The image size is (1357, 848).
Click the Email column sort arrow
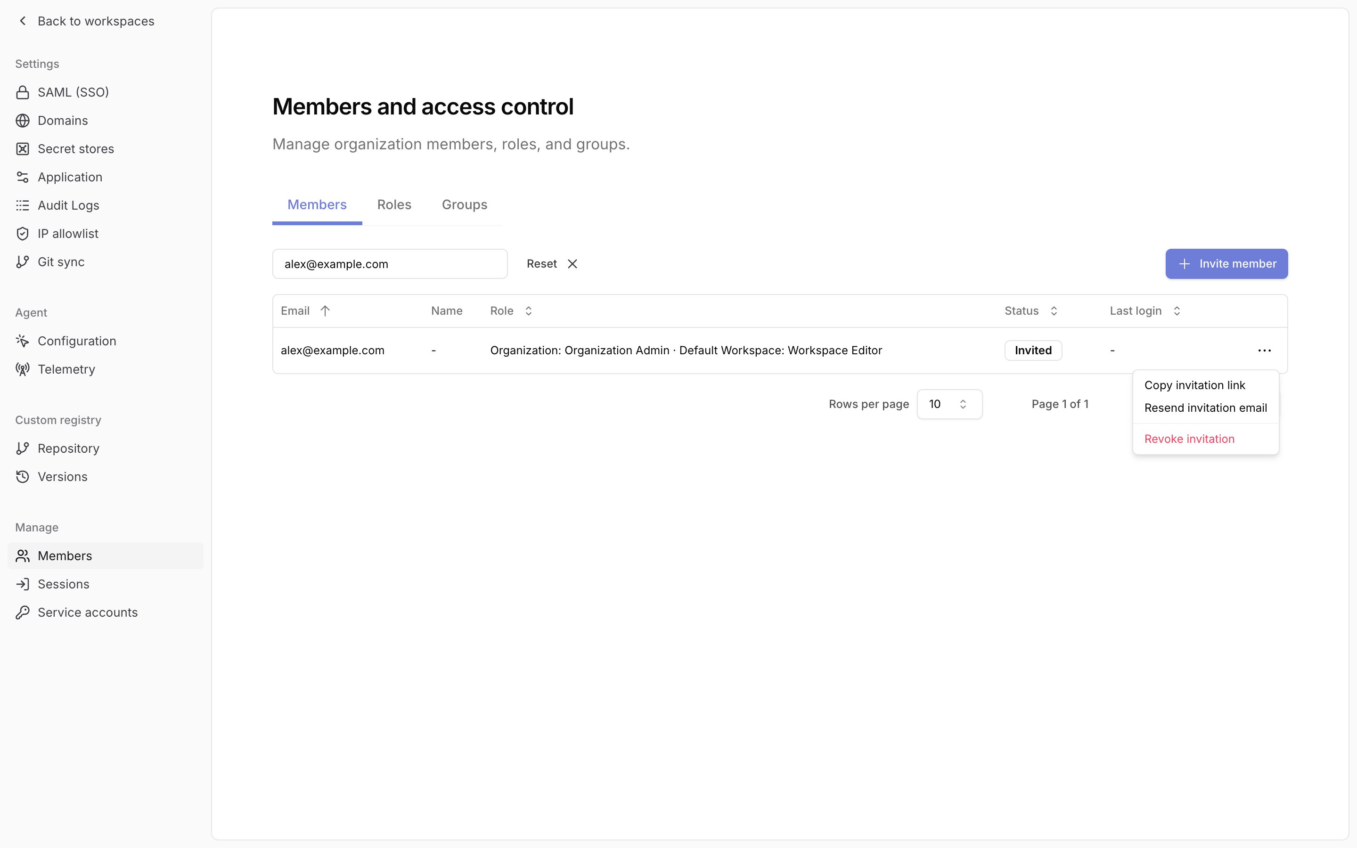pyautogui.click(x=325, y=311)
